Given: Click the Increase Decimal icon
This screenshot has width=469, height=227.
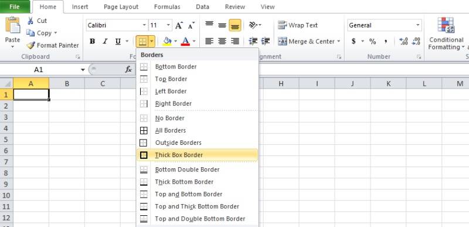Looking at the screenshot, I should tap(403, 41).
